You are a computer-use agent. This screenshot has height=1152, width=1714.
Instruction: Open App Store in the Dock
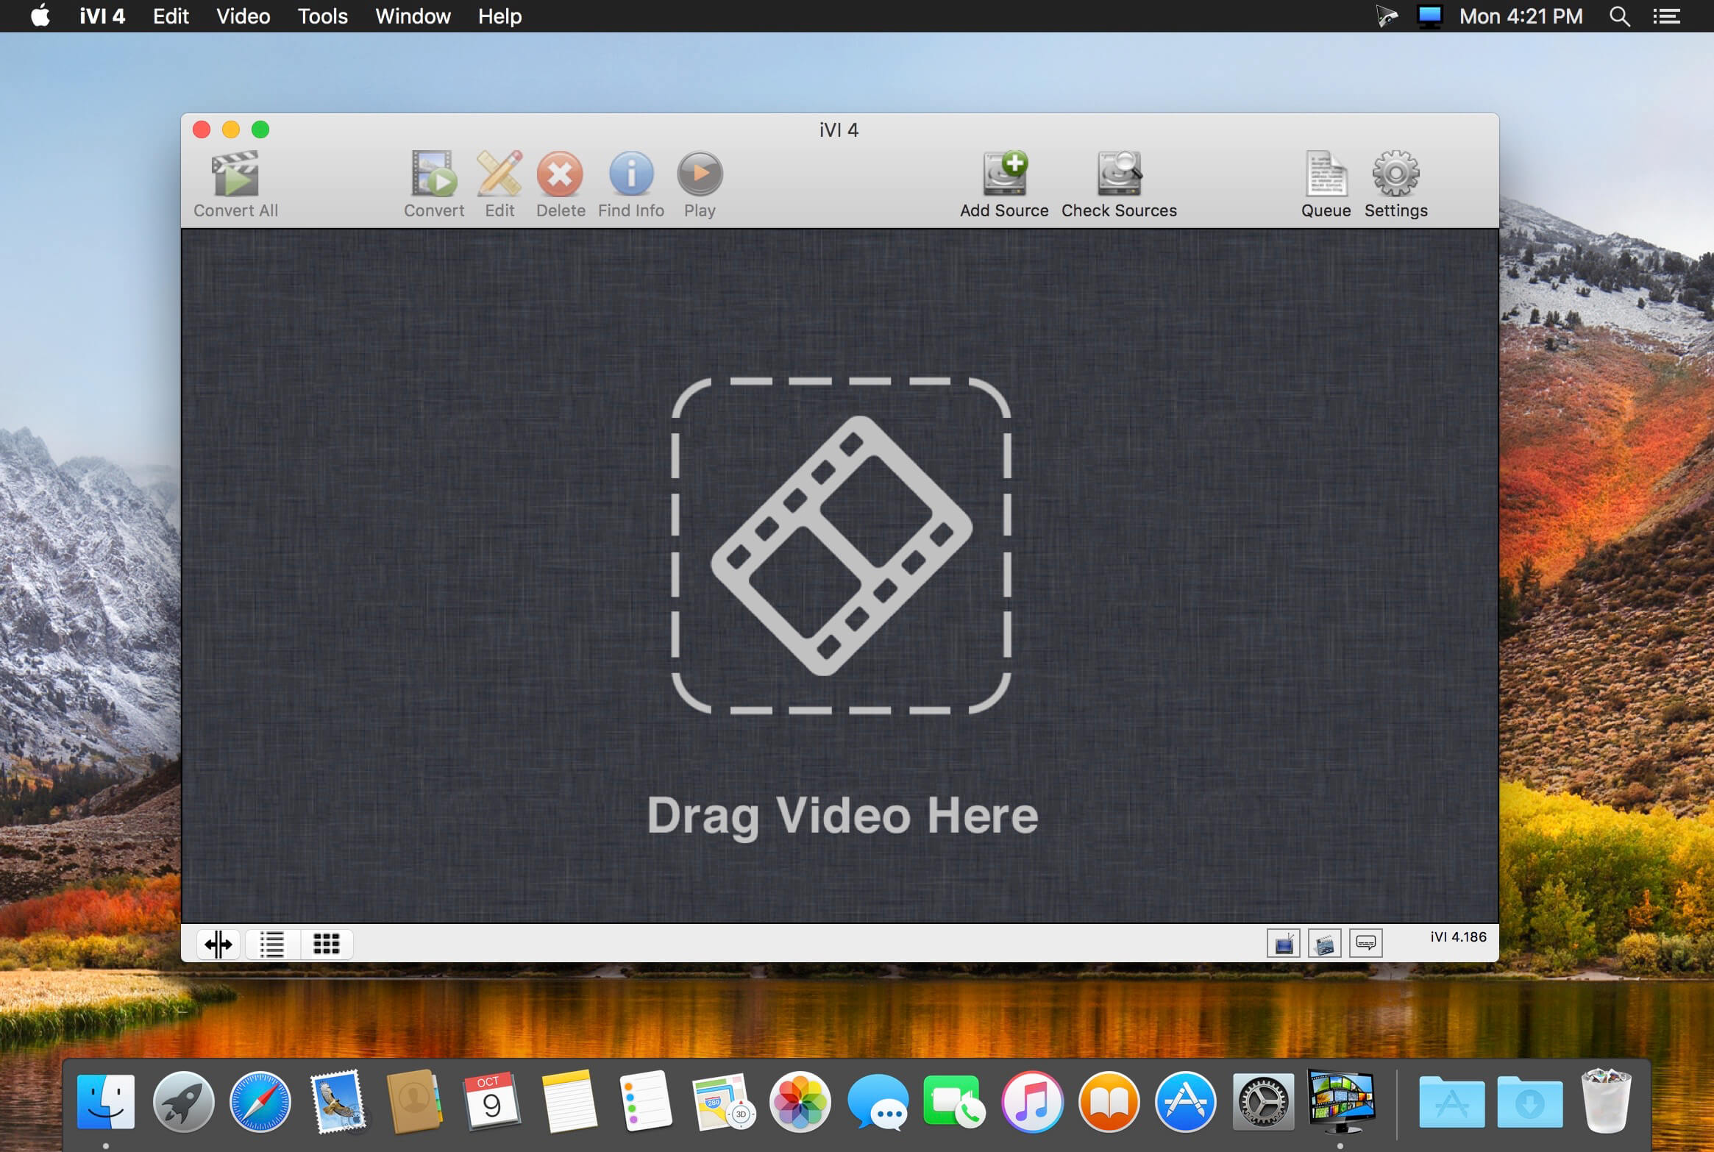1186,1101
